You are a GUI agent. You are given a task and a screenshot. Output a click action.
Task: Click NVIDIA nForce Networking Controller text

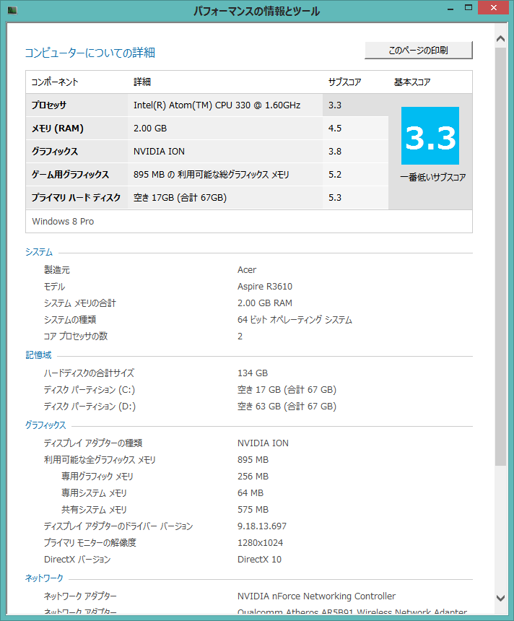[316, 596]
